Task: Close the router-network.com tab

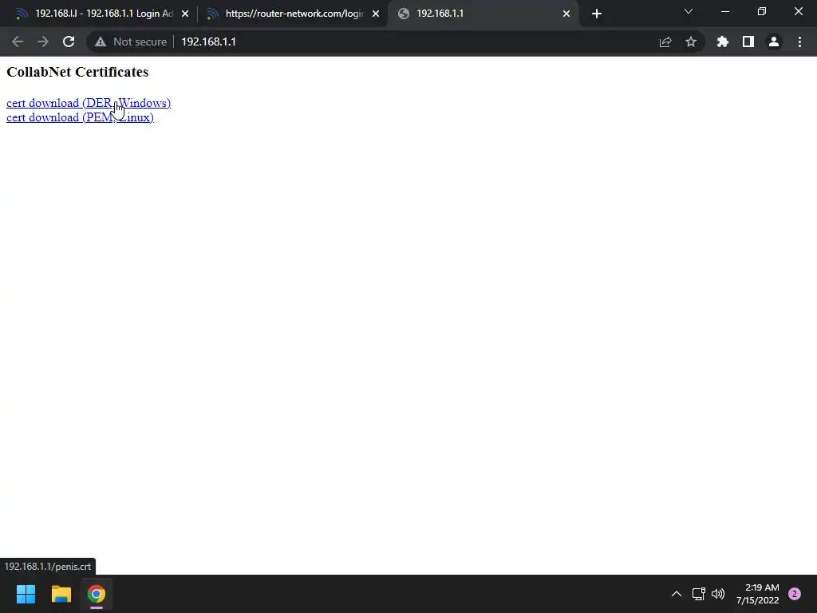Action: [376, 14]
